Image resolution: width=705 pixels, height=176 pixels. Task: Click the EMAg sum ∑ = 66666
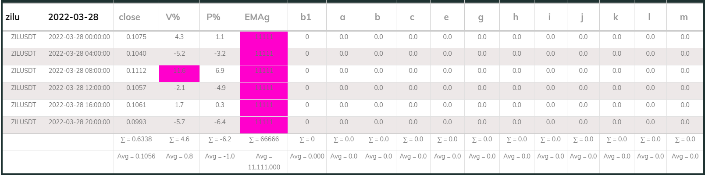click(x=263, y=140)
